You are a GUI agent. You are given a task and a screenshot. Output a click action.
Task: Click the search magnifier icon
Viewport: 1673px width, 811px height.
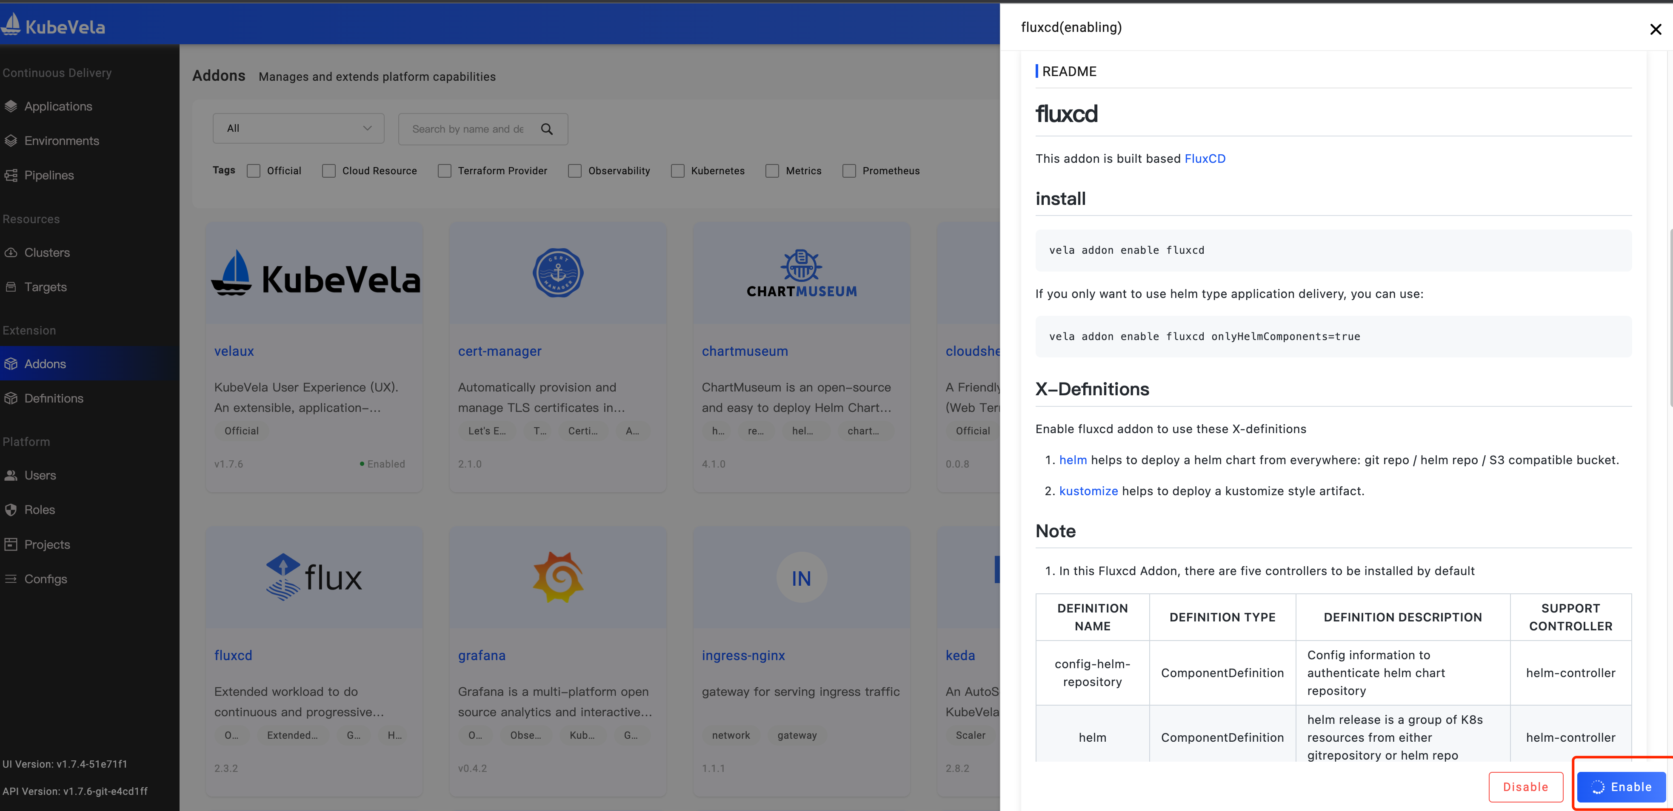547,129
